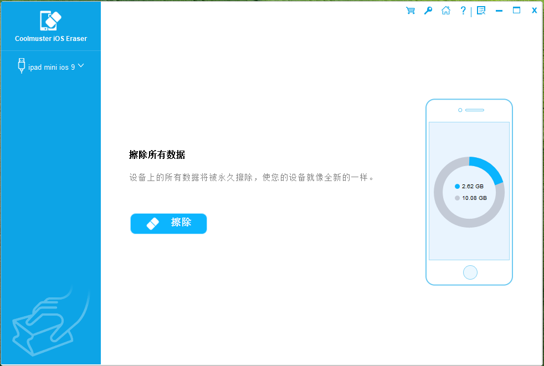Open the feedback list icon in title bar
The width and height of the screenshot is (544, 366).
point(481,11)
